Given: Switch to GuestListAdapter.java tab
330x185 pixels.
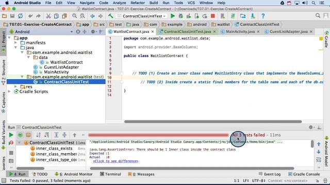Looking at the screenshot, I should [289, 32].
